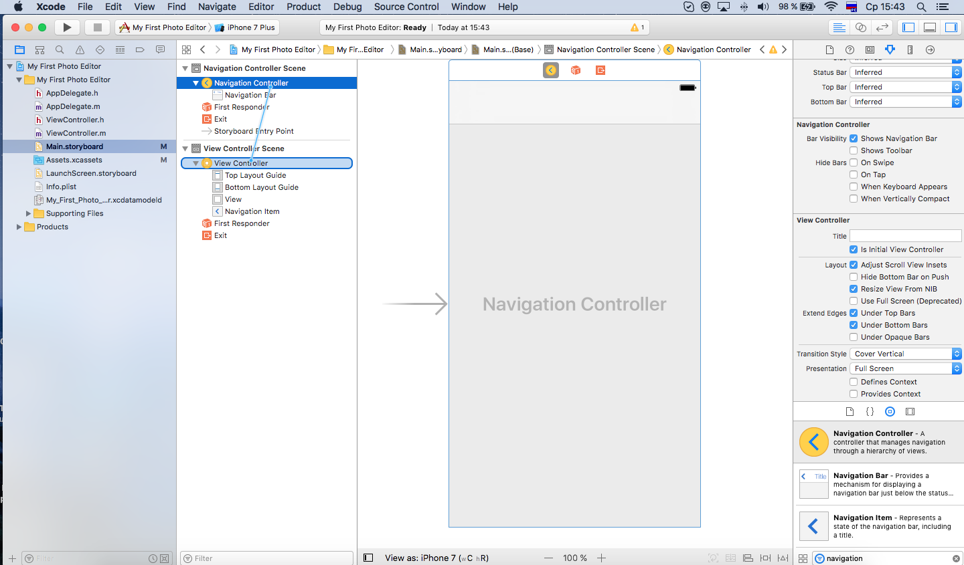Zoom in the storyboard canvas

pos(601,558)
